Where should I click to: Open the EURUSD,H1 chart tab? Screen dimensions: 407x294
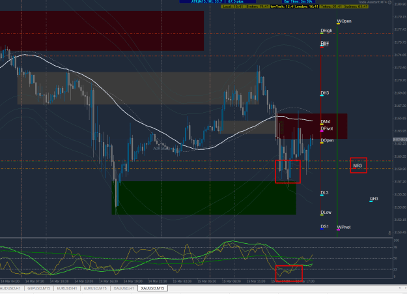[67, 288]
